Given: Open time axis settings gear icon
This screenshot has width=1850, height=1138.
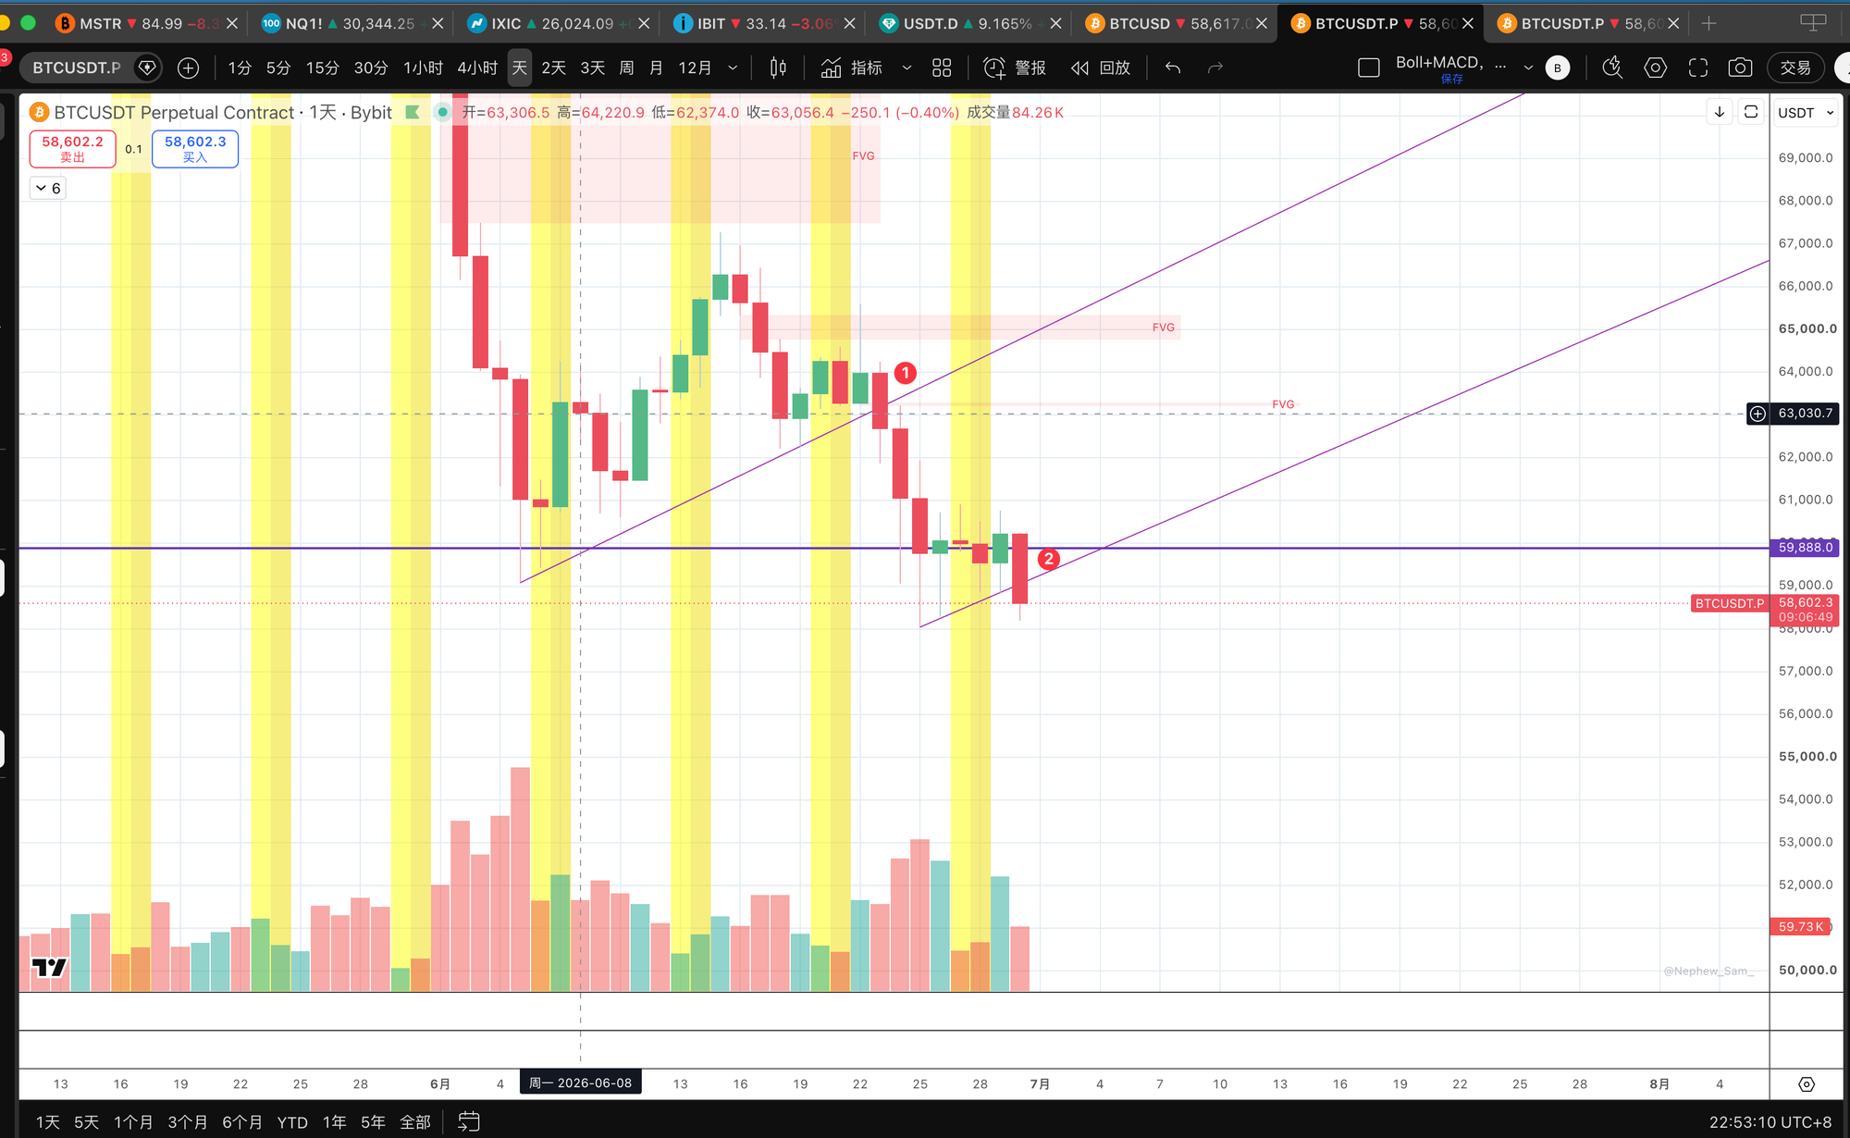Looking at the screenshot, I should pyautogui.click(x=1807, y=1083).
